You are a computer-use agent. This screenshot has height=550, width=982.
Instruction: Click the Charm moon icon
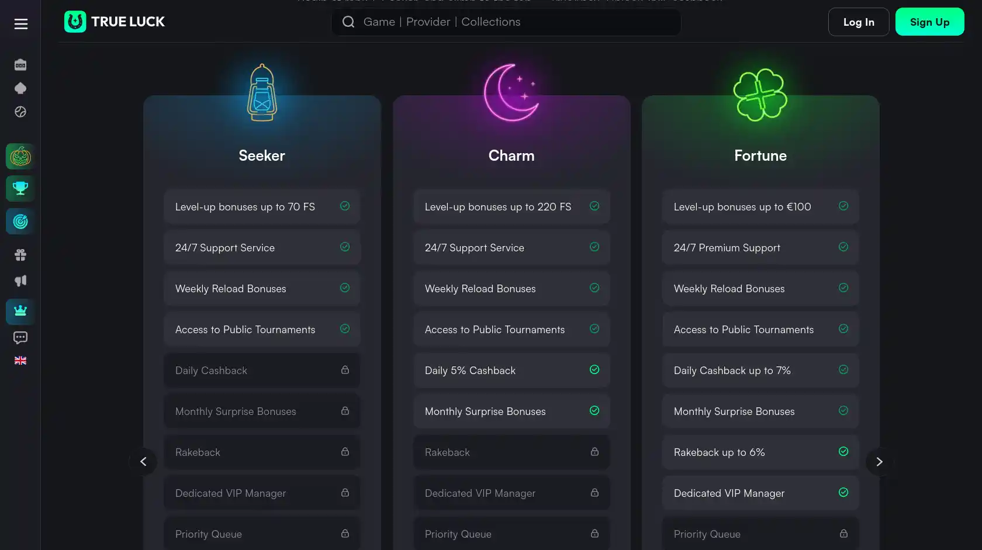511,92
